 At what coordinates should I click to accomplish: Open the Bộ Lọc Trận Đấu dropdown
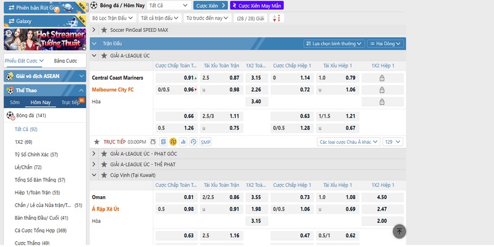click(113, 19)
